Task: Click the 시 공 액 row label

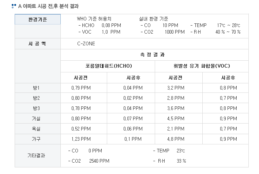Action: pos(37,43)
